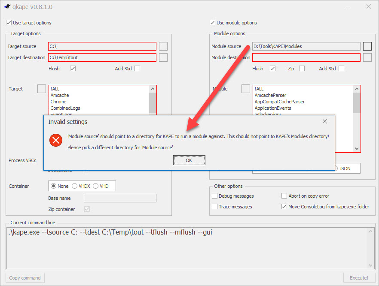Enable Abort on copy error
The width and height of the screenshot is (379, 286).
point(284,196)
